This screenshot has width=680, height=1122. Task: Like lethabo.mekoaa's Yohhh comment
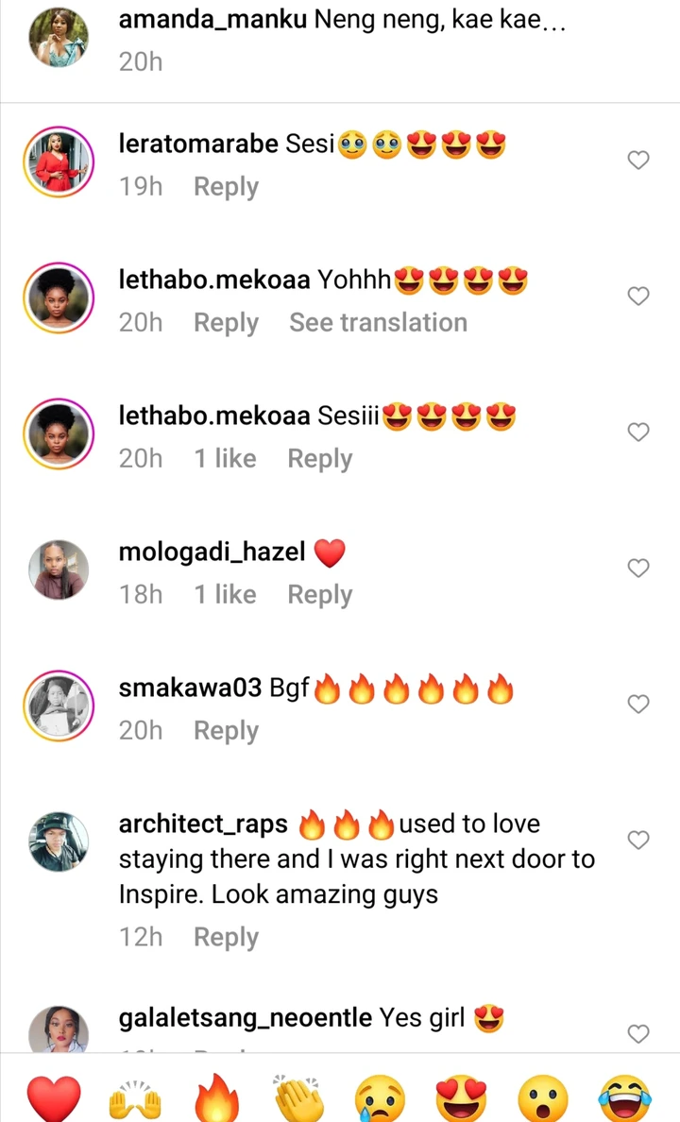638,297
